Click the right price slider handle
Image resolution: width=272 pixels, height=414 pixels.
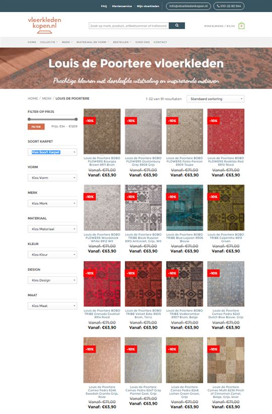(76, 119)
